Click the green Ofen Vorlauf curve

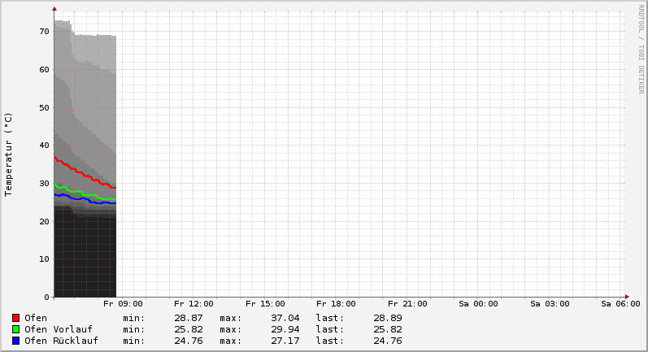point(81,193)
